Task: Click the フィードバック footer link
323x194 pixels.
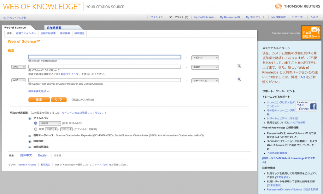Action: pyautogui.click(x=100, y=165)
